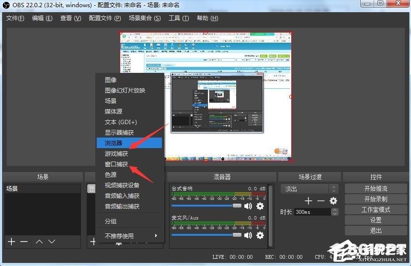
Task: Click the OBS logo in title bar
Action: 6,5
